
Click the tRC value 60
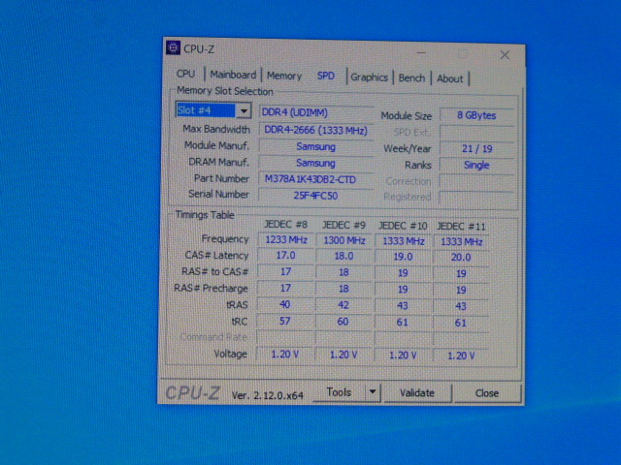[x=343, y=322]
